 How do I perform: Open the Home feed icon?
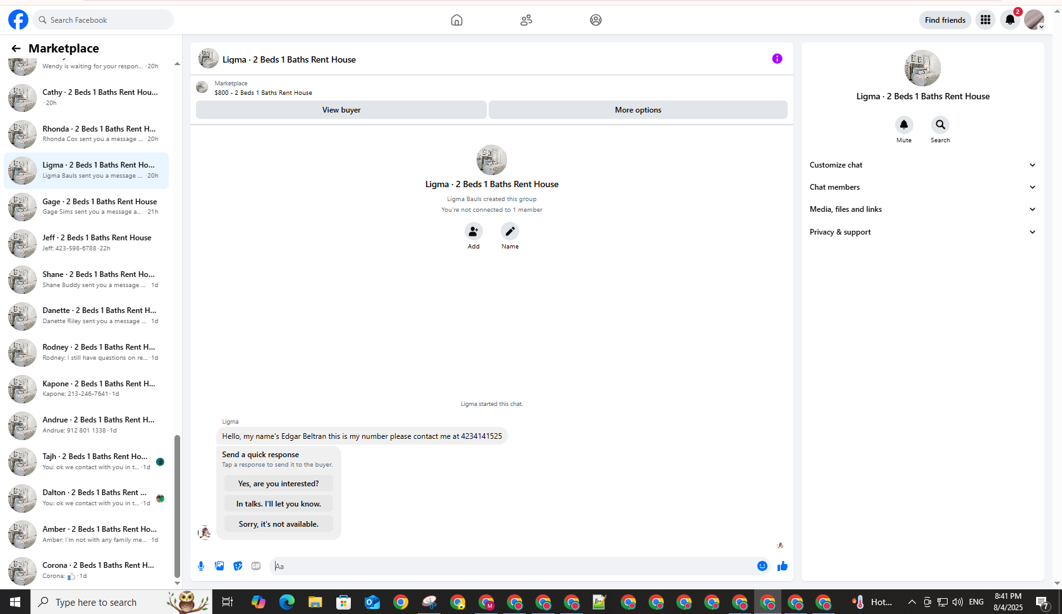(456, 20)
